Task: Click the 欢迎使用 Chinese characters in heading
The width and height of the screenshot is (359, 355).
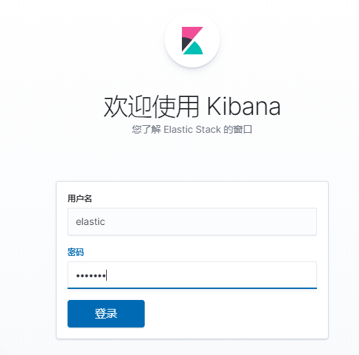Action: 151,107
